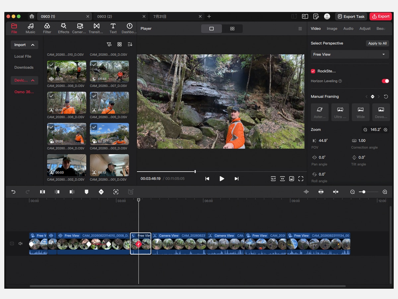Select the Ultra wide framing preset
The height and width of the screenshot is (299, 398).
pos(340,112)
